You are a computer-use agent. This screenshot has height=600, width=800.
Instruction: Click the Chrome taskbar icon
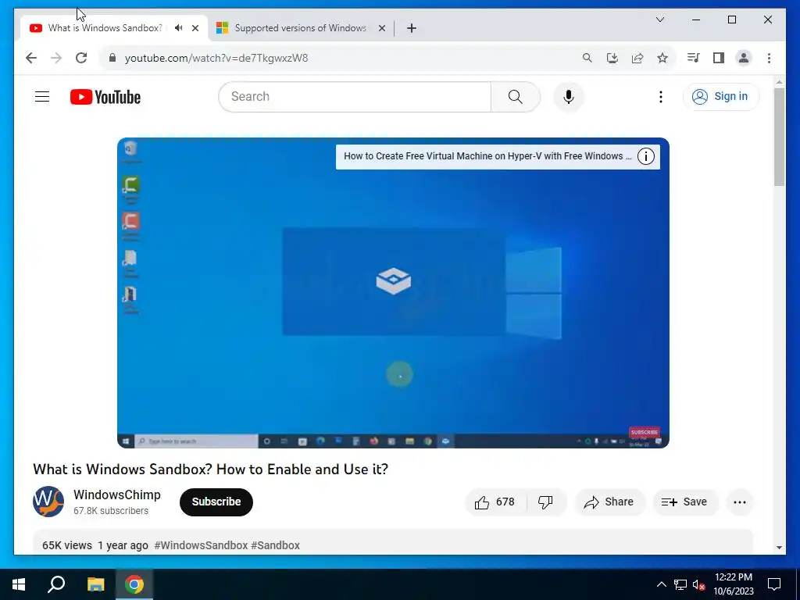(x=134, y=584)
